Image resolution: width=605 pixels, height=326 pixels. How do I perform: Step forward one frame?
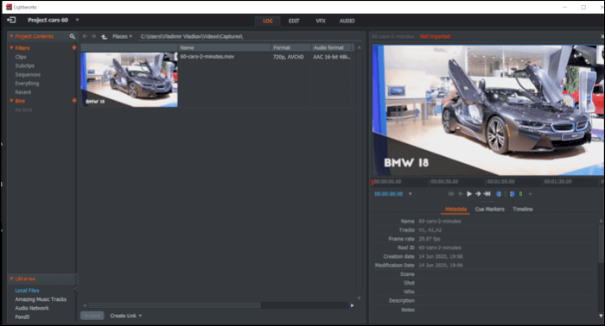[478, 194]
